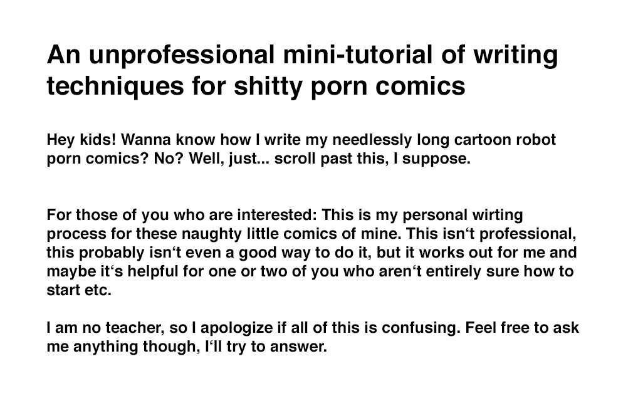Click the phrase 'scroll past this, I suppose.'

pyautogui.click(x=372, y=158)
